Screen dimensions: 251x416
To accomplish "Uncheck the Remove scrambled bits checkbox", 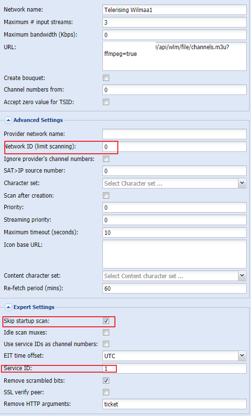I will click(x=106, y=381).
